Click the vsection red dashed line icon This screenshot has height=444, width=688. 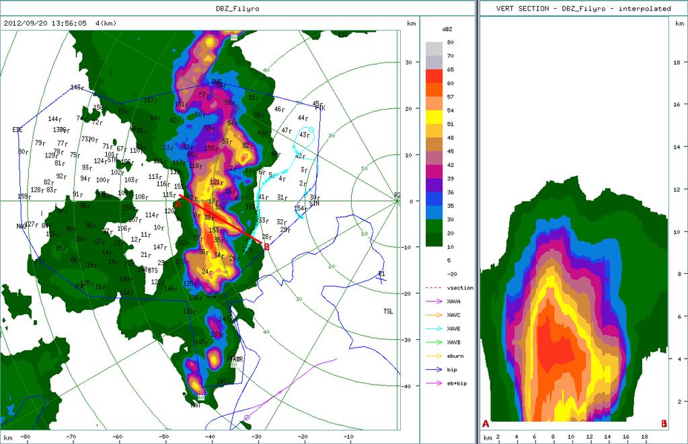click(434, 288)
